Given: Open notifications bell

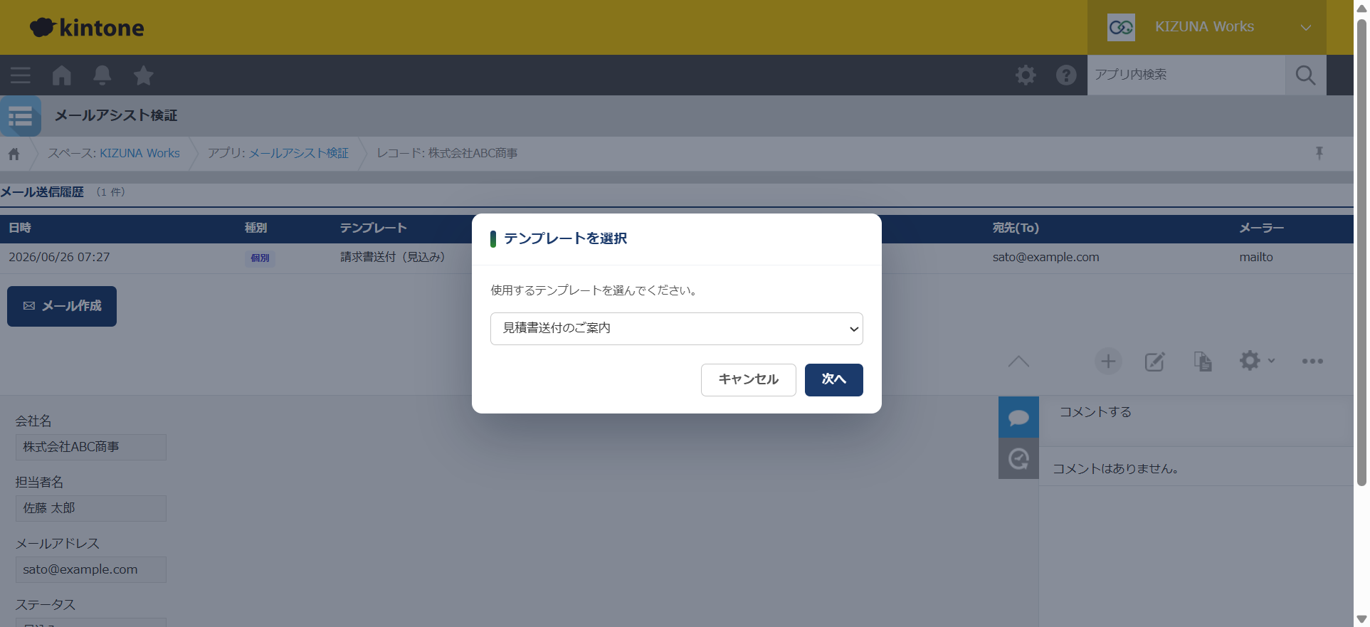Looking at the screenshot, I should 102,75.
